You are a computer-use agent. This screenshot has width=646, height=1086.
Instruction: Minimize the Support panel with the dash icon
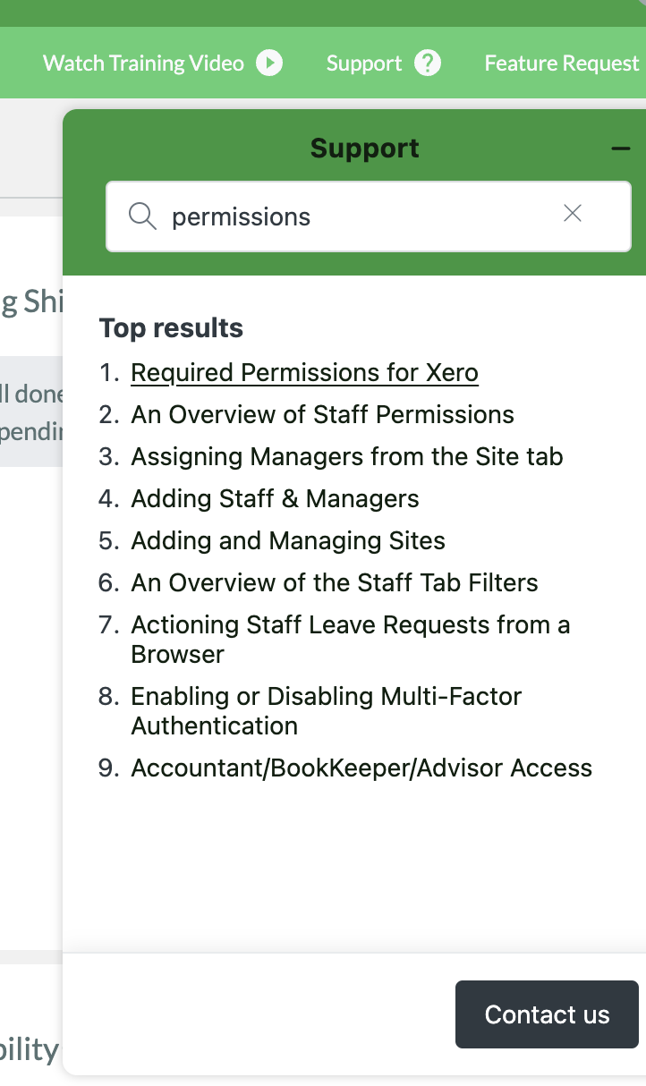click(x=621, y=148)
